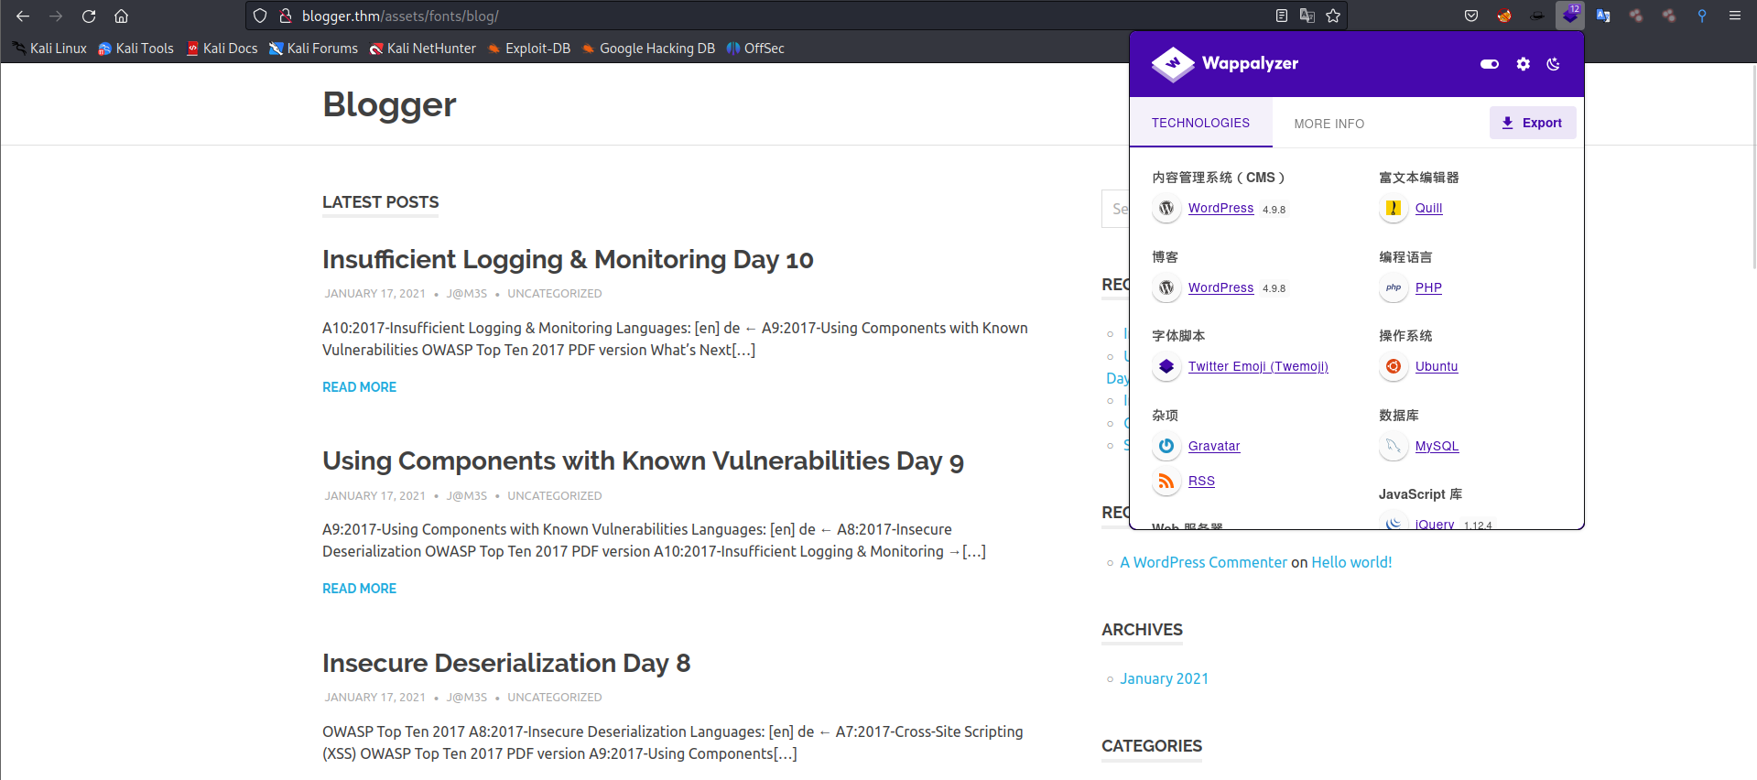This screenshot has height=780, width=1757.
Task: Switch Wappalyzer to dark mode
Action: click(x=1554, y=64)
